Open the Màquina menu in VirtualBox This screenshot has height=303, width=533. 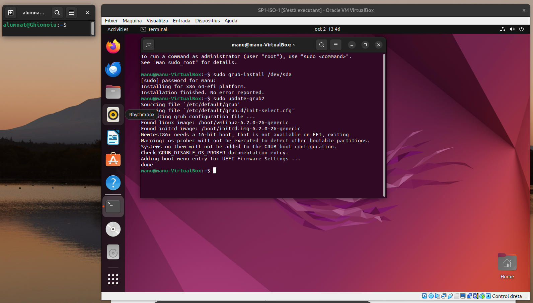pos(132,21)
